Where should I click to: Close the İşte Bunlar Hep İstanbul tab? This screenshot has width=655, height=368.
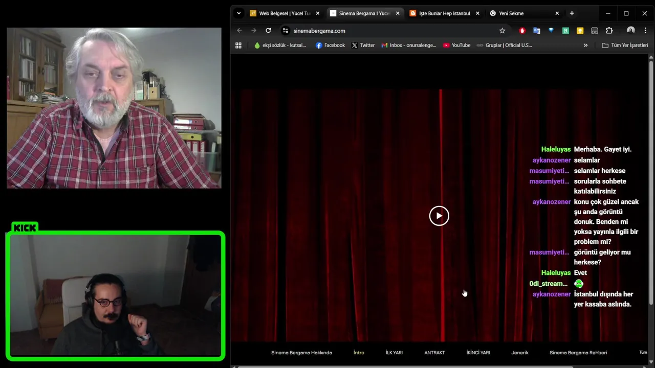(x=477, y=13)
